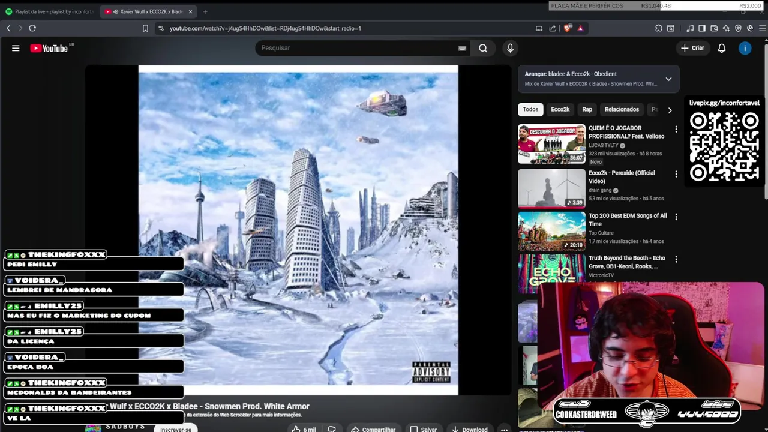Select the Ecco2k filter chip
This screenshot has height=432, width=768.
[x=560, y=109]
